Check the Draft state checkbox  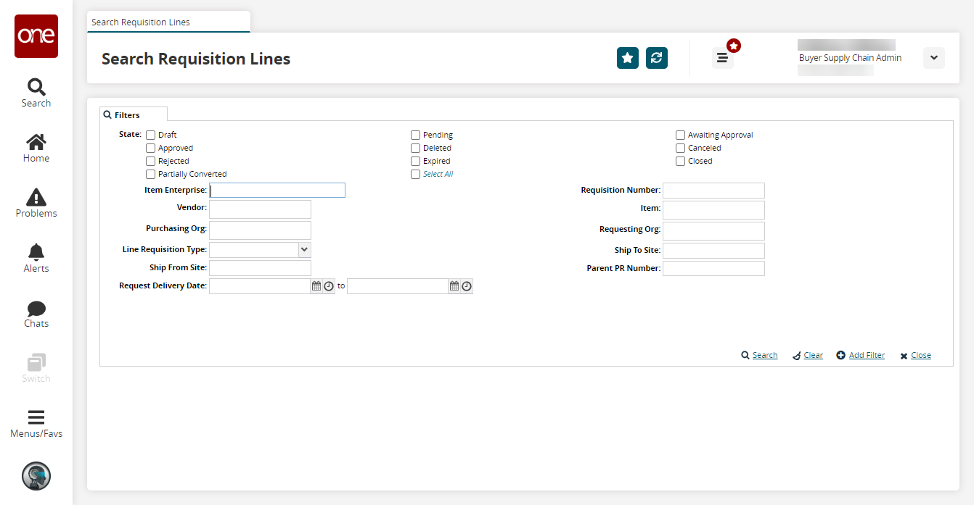pyautogui.click(x=151, y=135)
